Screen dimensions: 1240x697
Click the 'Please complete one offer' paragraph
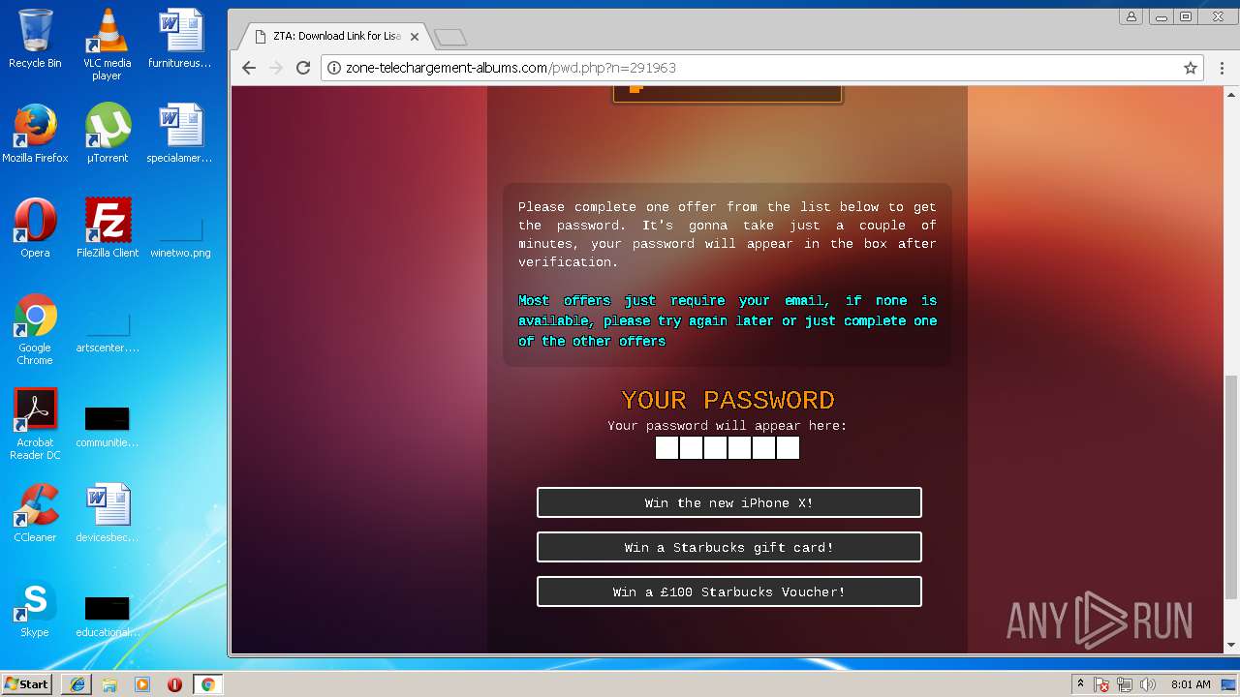click(x=728, y=234)
